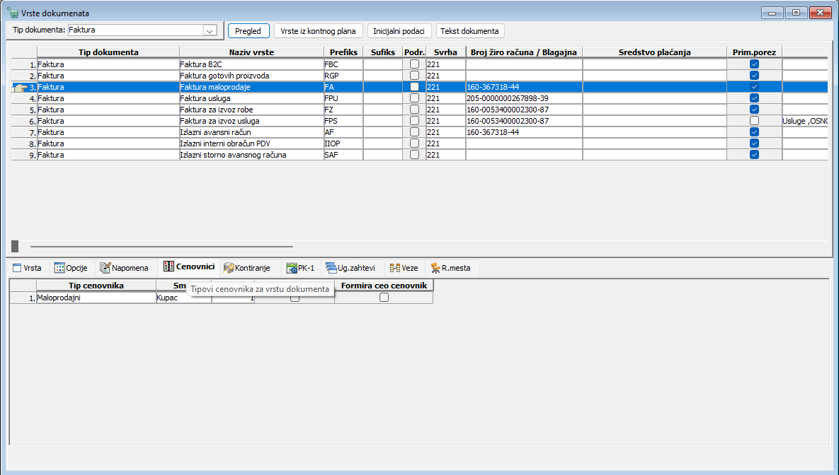Open the Vrsta tab via its window icon
Screen dimensions: 839x475
[17, 268]
